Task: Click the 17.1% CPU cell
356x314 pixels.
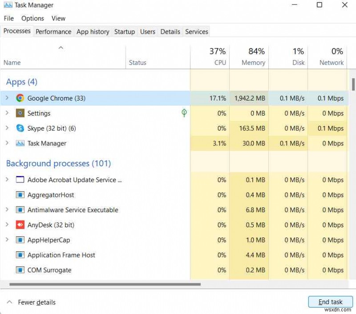Action: pyautogui.click(x=210, y=98)
